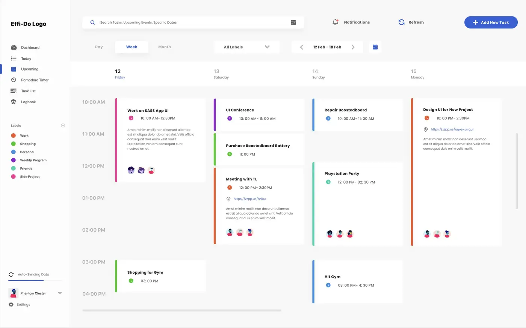Open Logbook in the sidebar
Screen dimensions: 526x328
click(x=28, y=102)
